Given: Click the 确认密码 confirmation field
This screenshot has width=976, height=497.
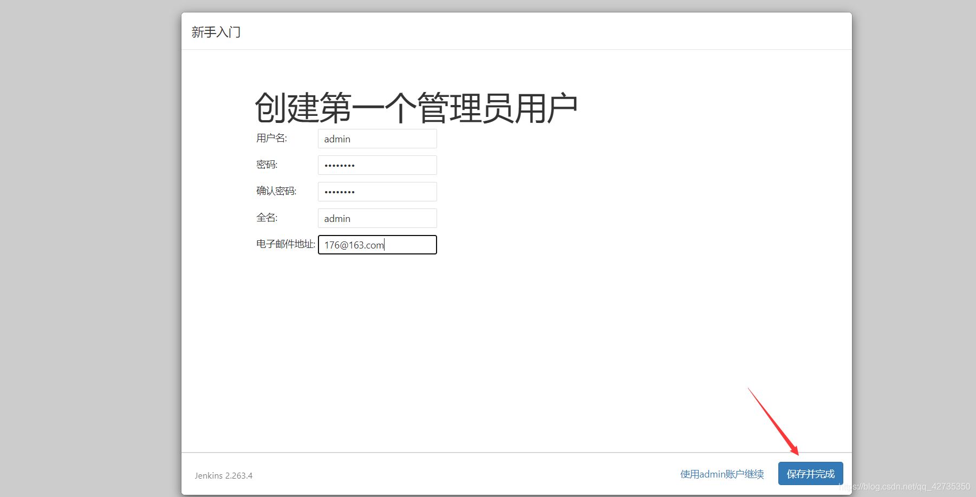Looking at the screenshot, I should point(377,191).
